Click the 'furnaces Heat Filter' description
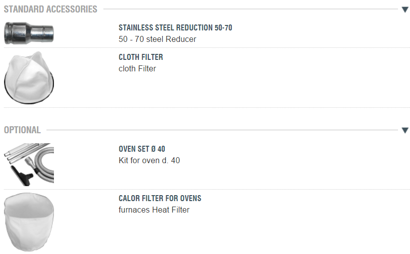Image resolution: width=410 pixels, height=254 pixels. coord(154,210)
